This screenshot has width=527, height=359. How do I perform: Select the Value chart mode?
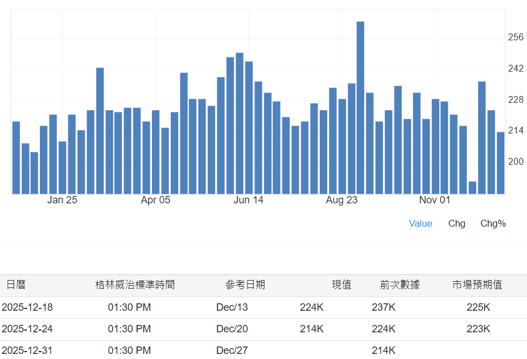421,223
